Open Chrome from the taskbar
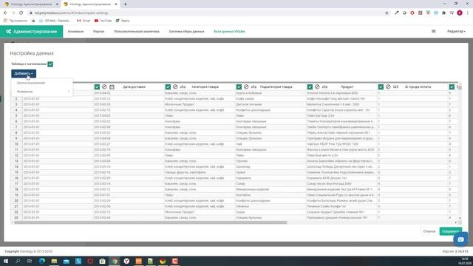473x266 pixels. point(115,261)
